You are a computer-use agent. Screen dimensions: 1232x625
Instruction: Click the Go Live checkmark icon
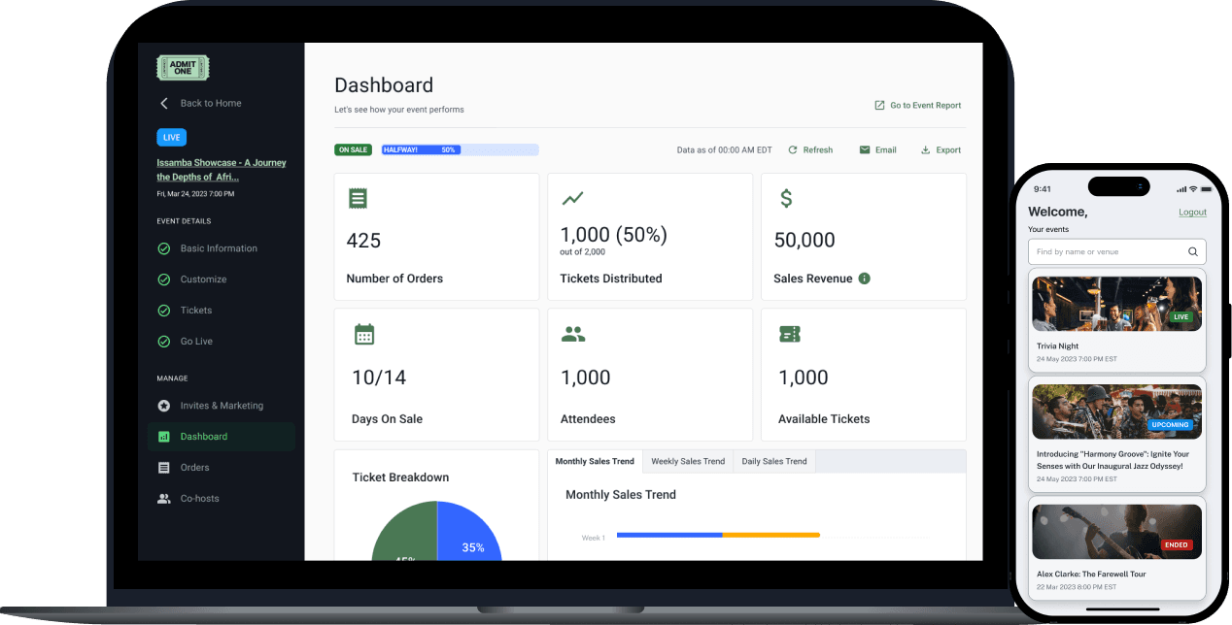click(164, 342)
